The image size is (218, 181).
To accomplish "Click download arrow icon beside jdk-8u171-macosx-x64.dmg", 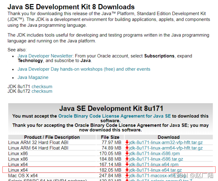I will (x=127, y=175).
